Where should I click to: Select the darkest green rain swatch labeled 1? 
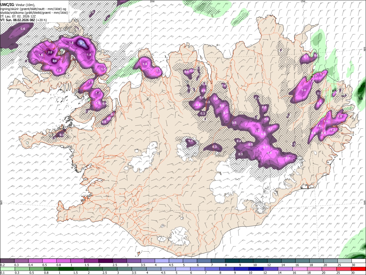[x=66, y=269]
